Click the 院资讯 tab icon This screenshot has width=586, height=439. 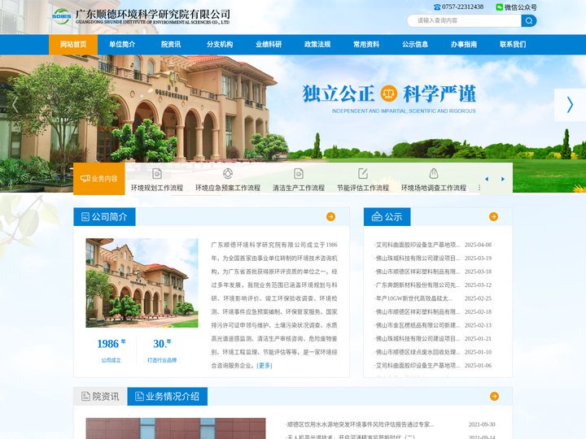85,397
